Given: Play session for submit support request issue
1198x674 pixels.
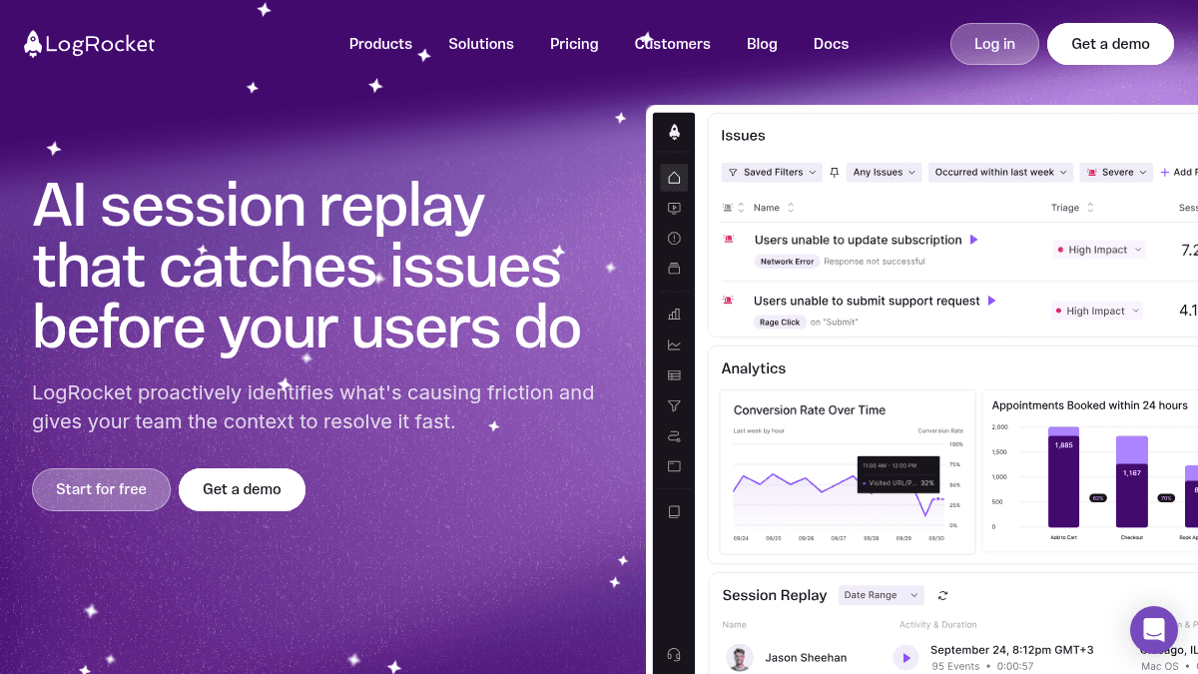Looking at the screenshot, I should click(x=991, y=301).
